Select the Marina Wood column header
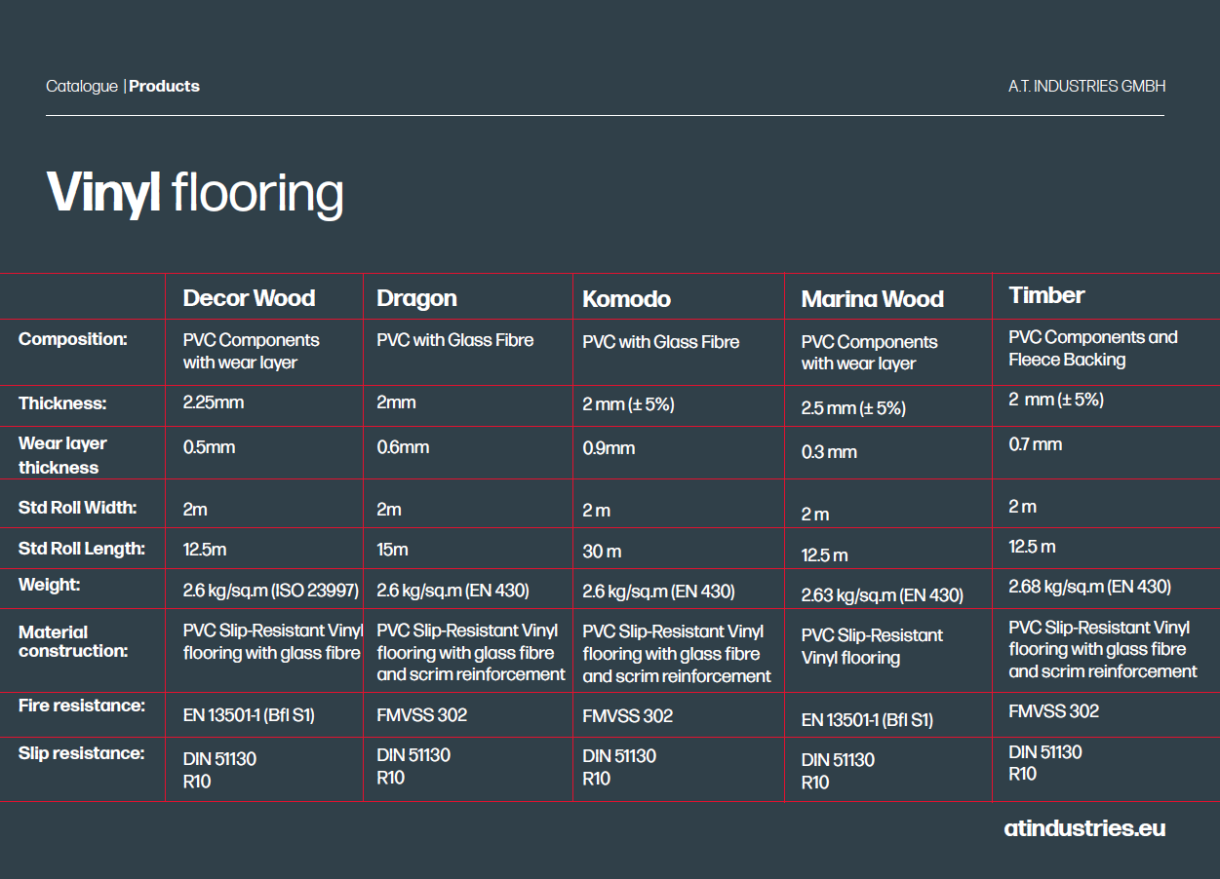This screenshot has width=1220, height=879. (x=872, y=300)
